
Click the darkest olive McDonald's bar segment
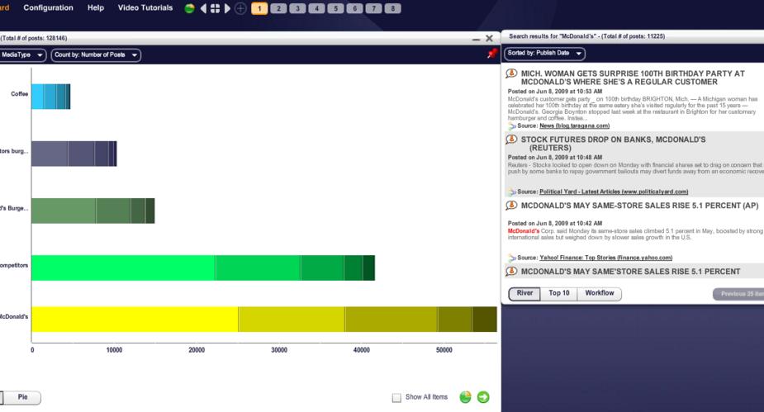[x=484, y=320]
